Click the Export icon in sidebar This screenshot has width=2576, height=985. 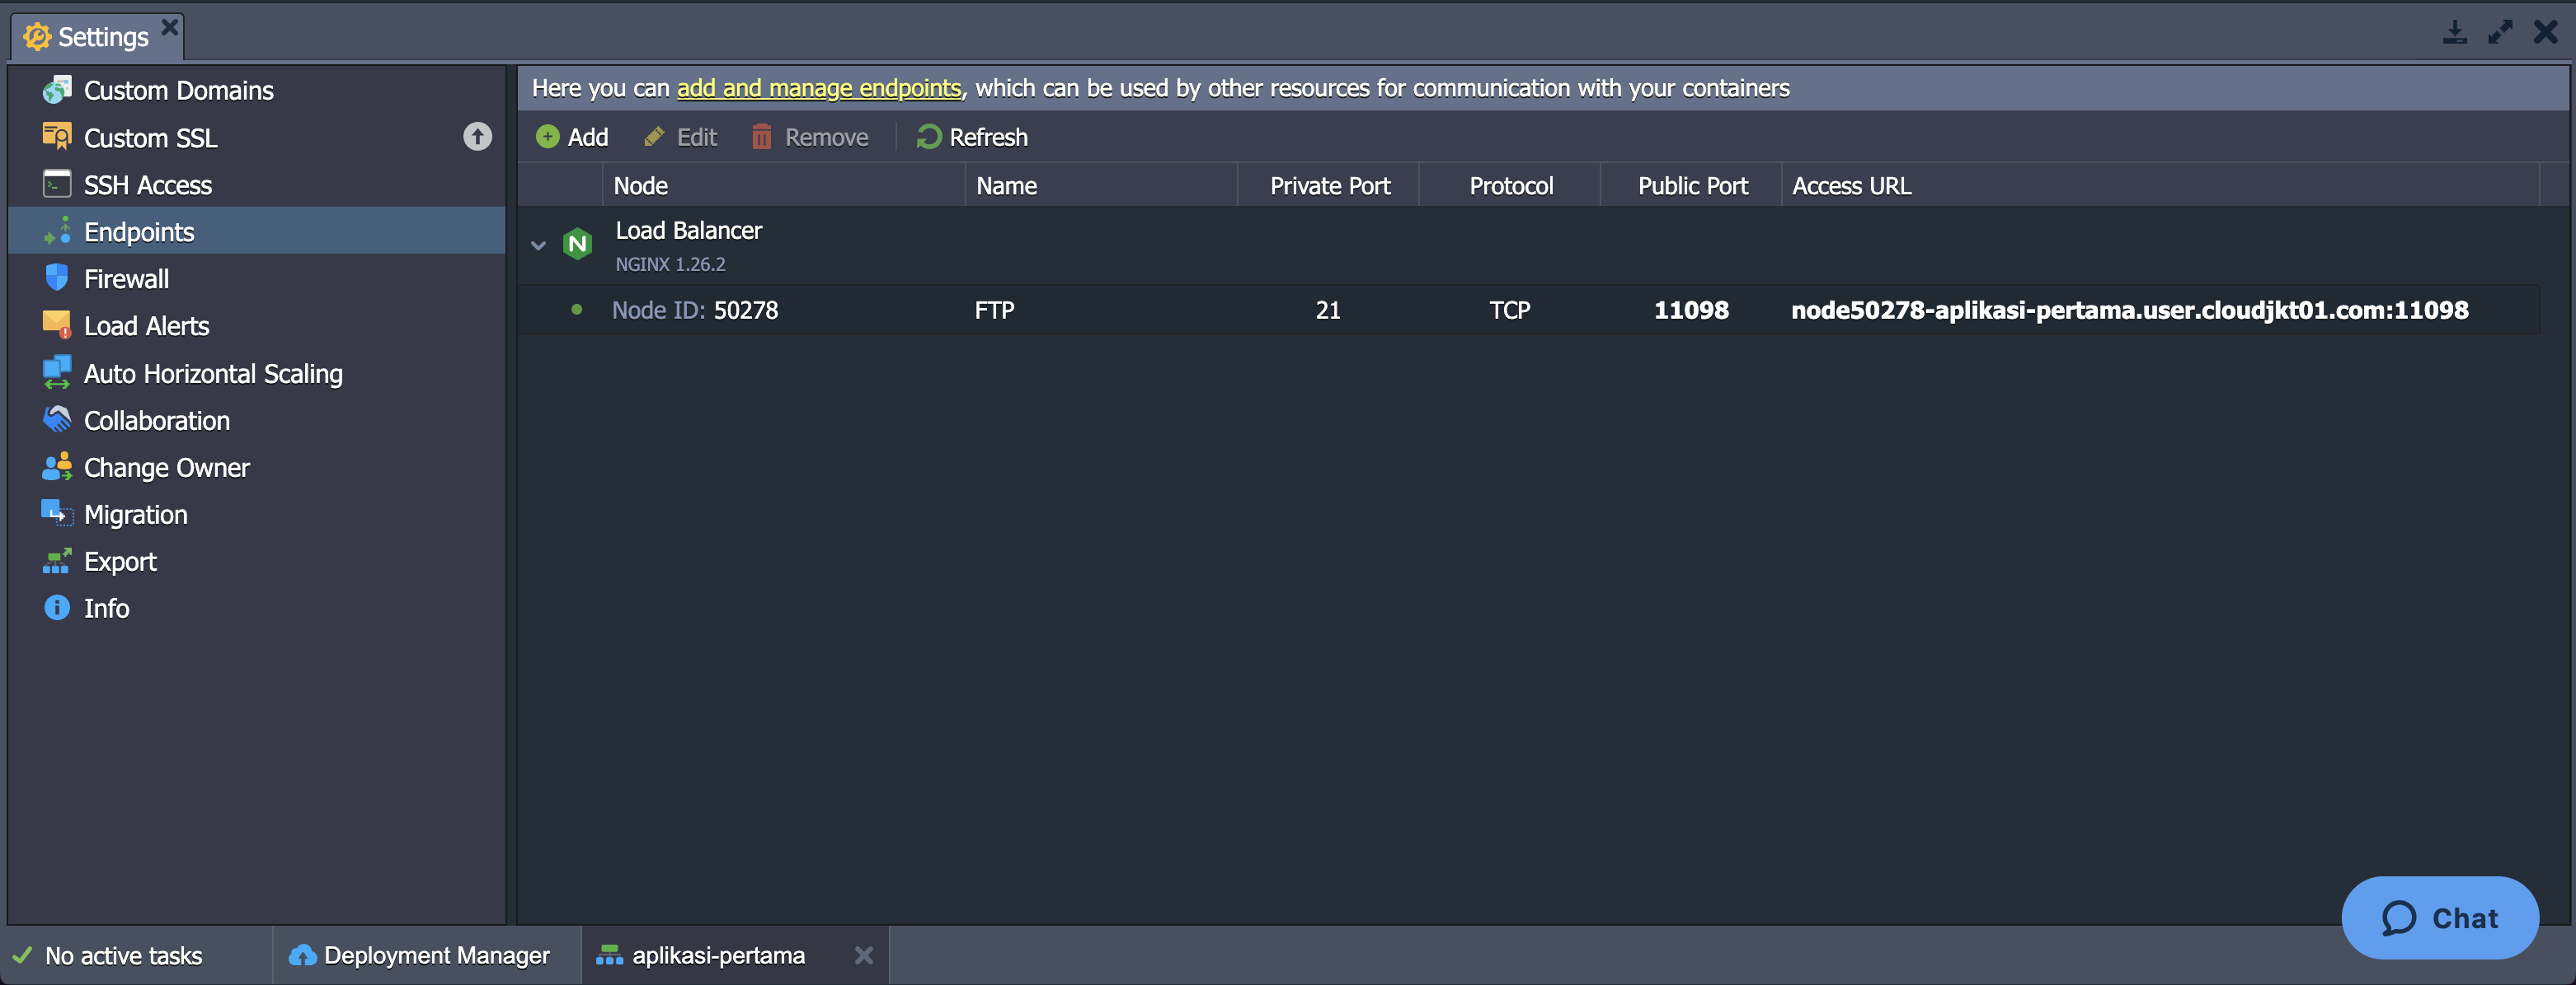point(57,560)
